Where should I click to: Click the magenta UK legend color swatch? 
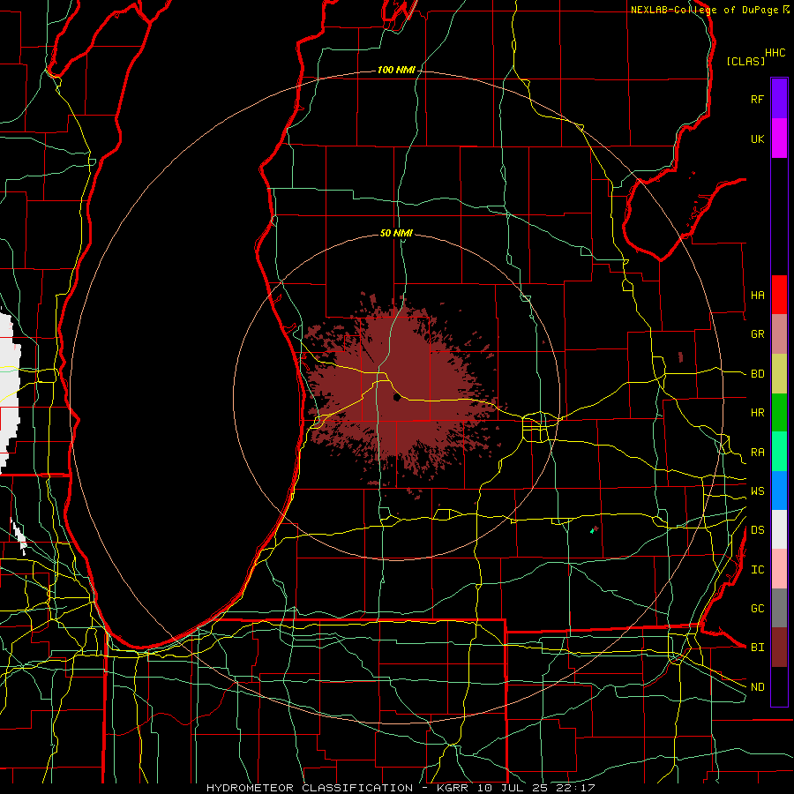click(x=779, y=139)
